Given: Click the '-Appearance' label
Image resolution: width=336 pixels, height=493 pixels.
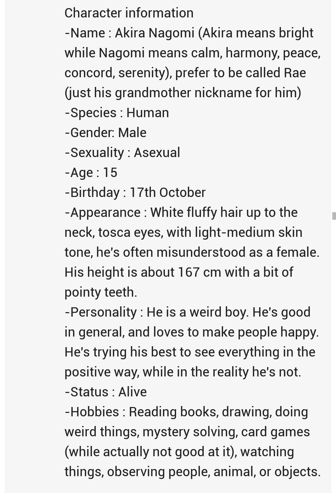Looking at the screenshot, I should tap(102, 212).
